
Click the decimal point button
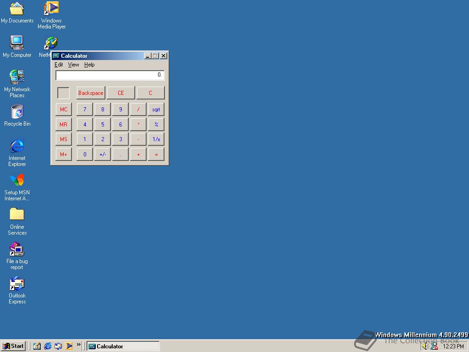coord(120,154)
